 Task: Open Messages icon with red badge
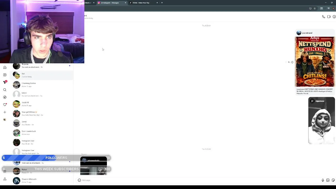(x=5, y=82)
